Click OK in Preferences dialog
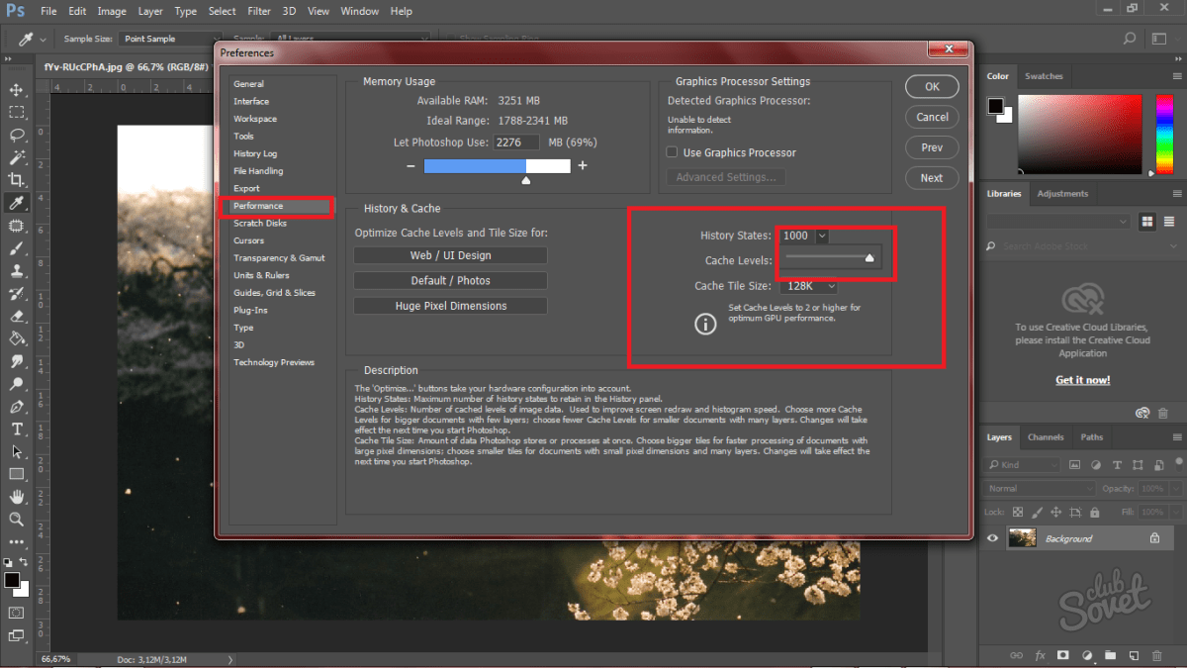 pyautogui.click(x=932, y=86)
